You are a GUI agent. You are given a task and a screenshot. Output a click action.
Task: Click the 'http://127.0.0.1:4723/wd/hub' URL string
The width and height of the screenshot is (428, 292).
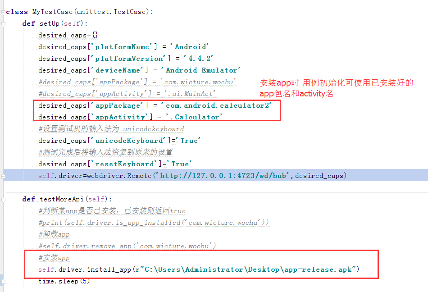pos(223,176)
